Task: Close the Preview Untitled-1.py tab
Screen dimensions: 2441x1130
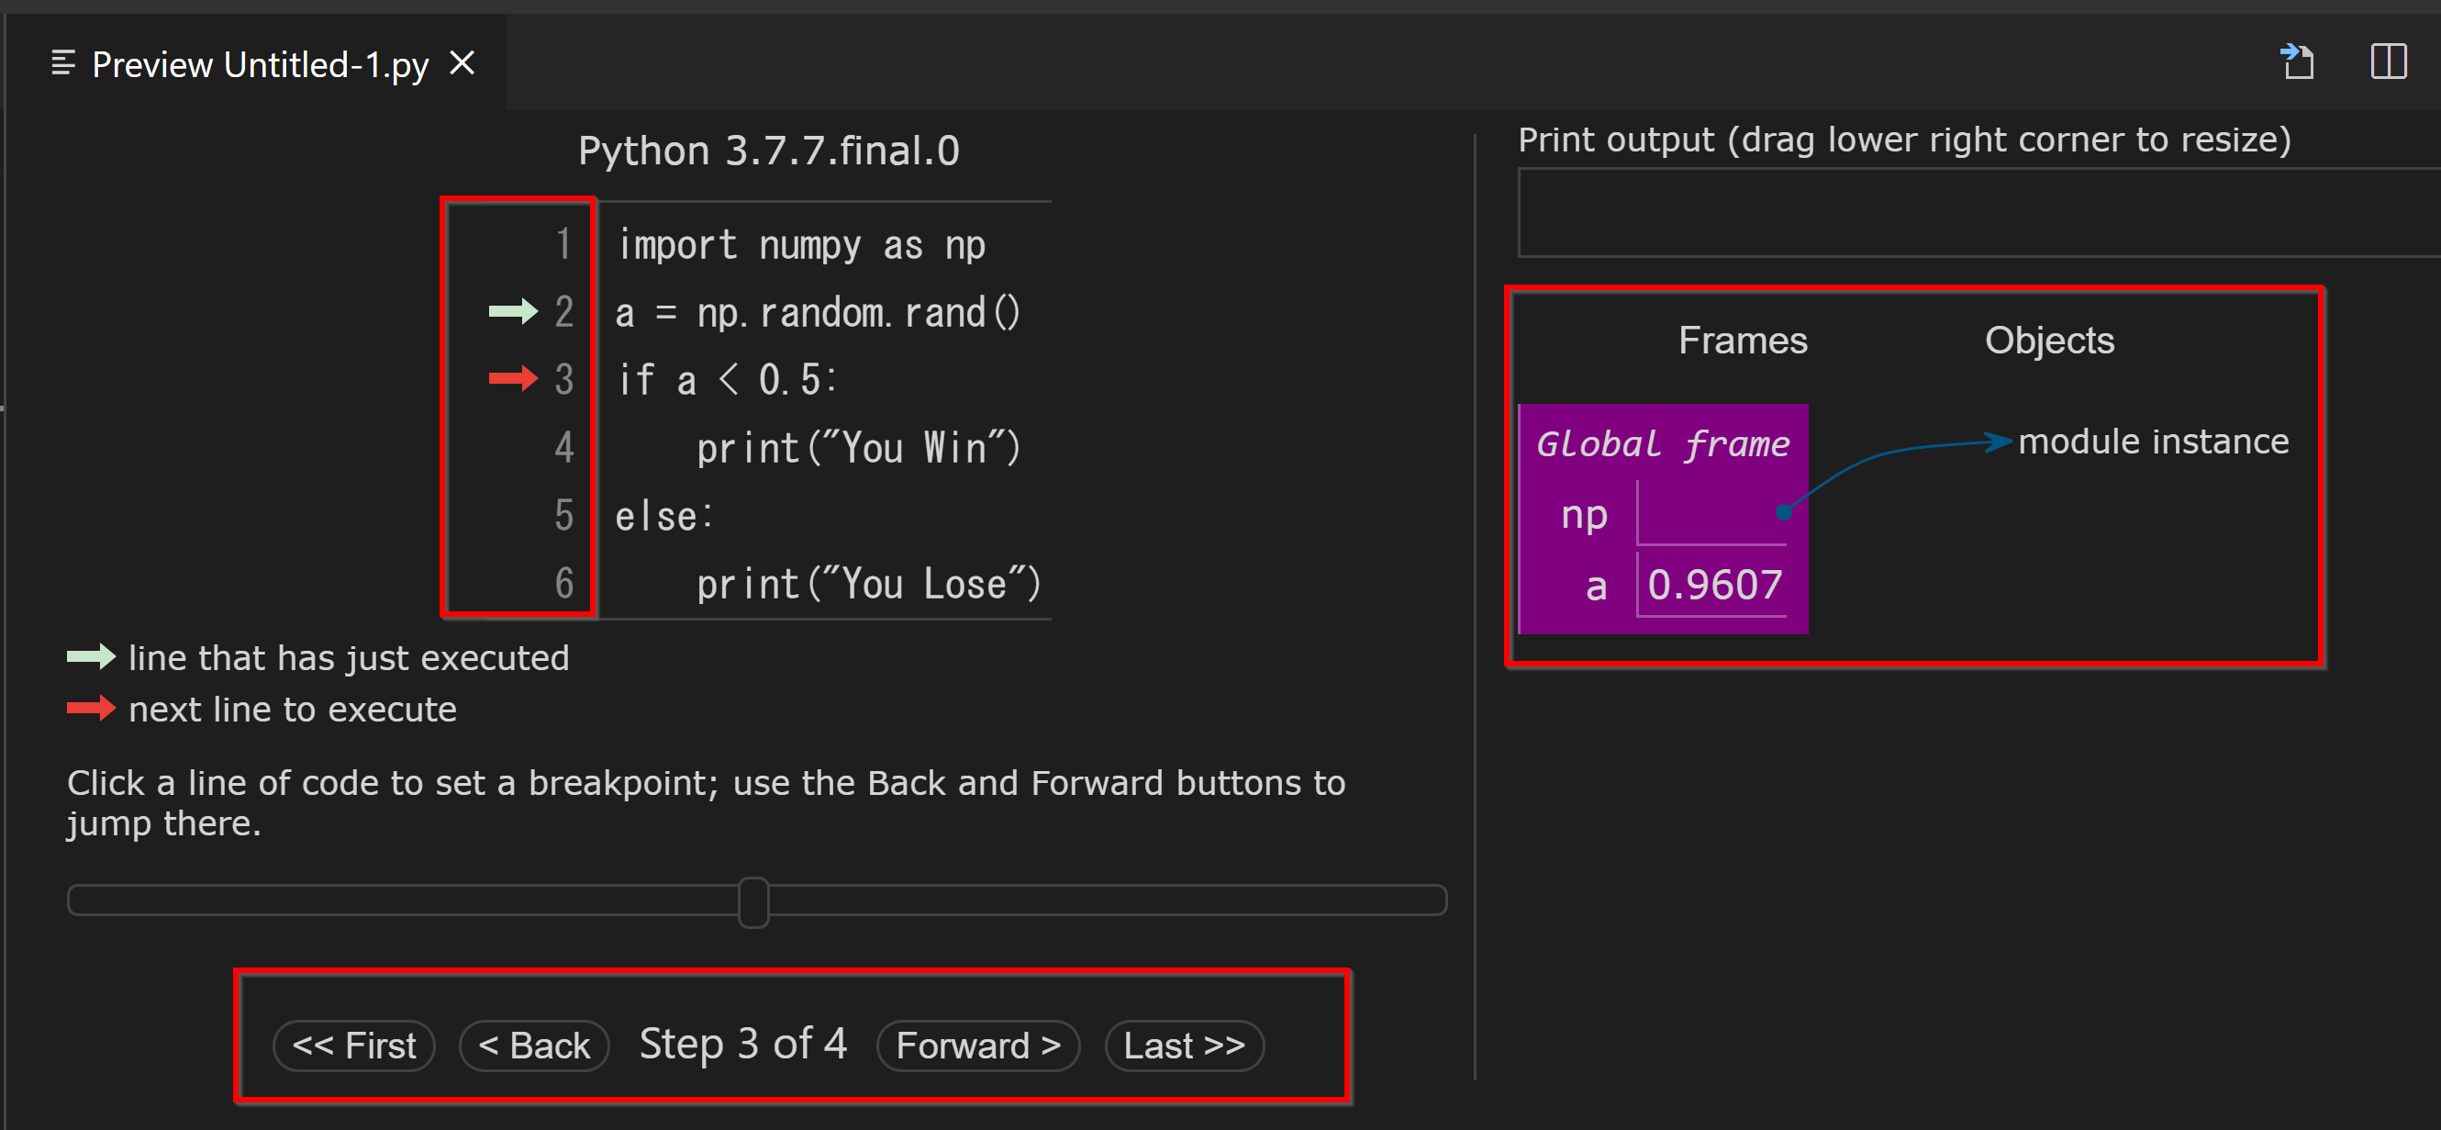Action: pyautogui.click(x=462, y=63)
